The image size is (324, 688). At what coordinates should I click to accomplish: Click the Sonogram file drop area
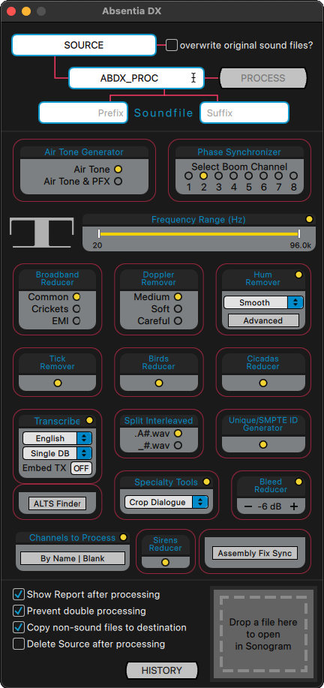(262, 635)
